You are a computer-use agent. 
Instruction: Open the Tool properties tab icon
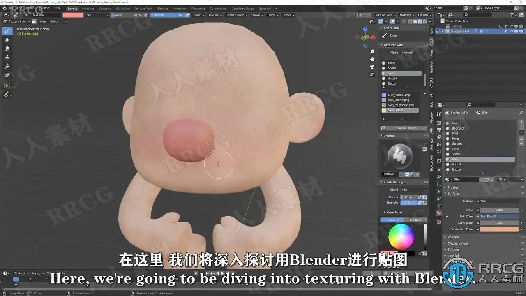point(439,114)
